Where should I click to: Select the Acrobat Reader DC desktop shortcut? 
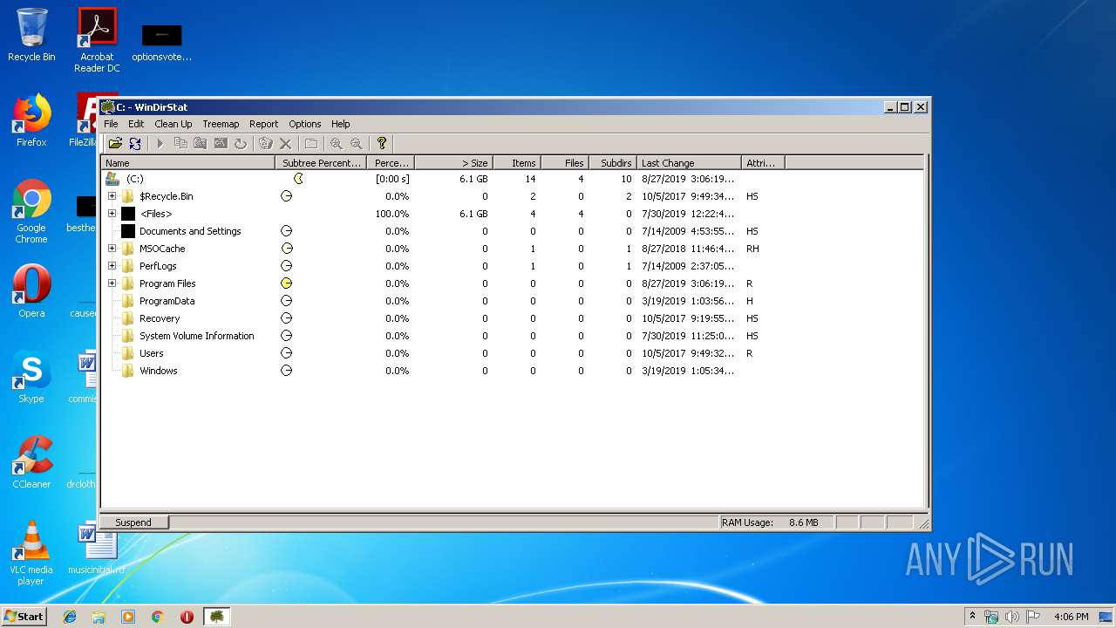pyautogui.click(x=97, y=40)
